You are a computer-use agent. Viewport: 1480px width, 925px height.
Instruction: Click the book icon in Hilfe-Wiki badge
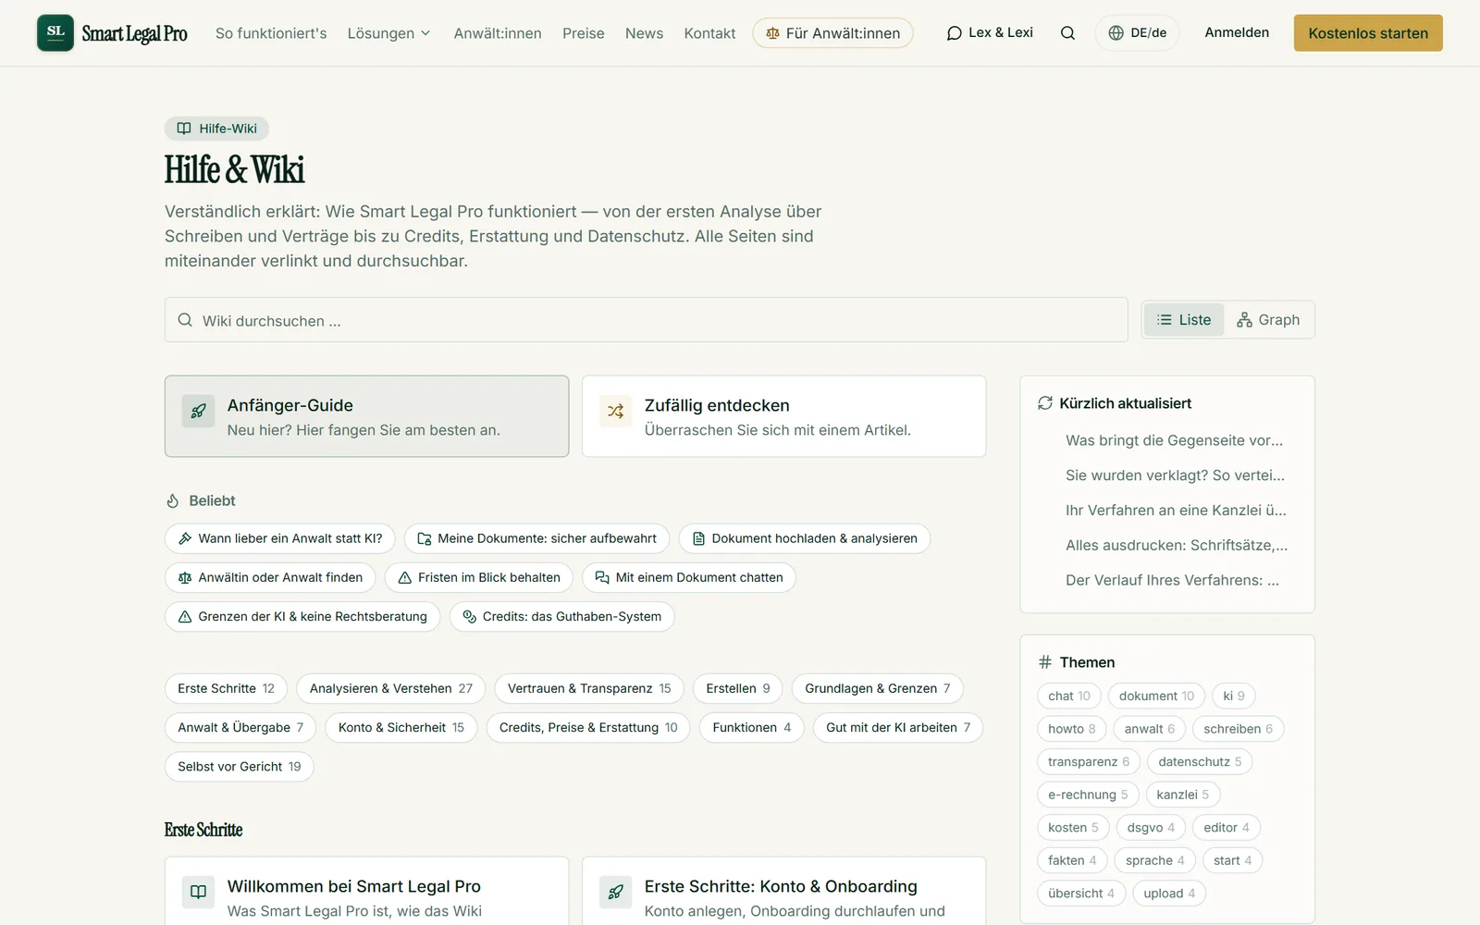point(184,129)
